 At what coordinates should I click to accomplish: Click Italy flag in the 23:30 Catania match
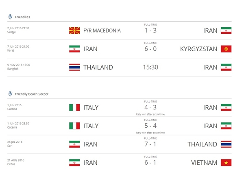click(x=74, y=126)
